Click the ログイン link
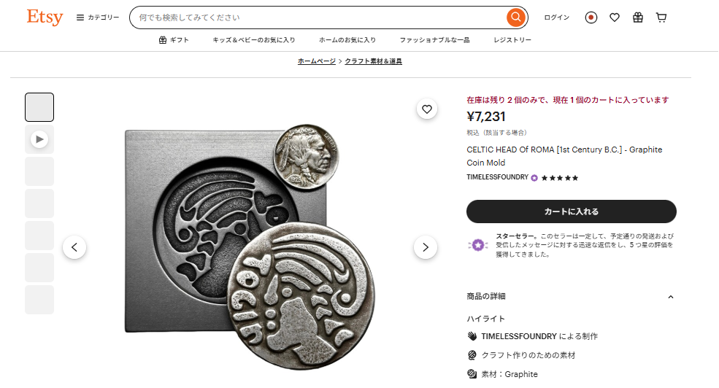Viewport: 719px width, 388px height. [556, 18]
